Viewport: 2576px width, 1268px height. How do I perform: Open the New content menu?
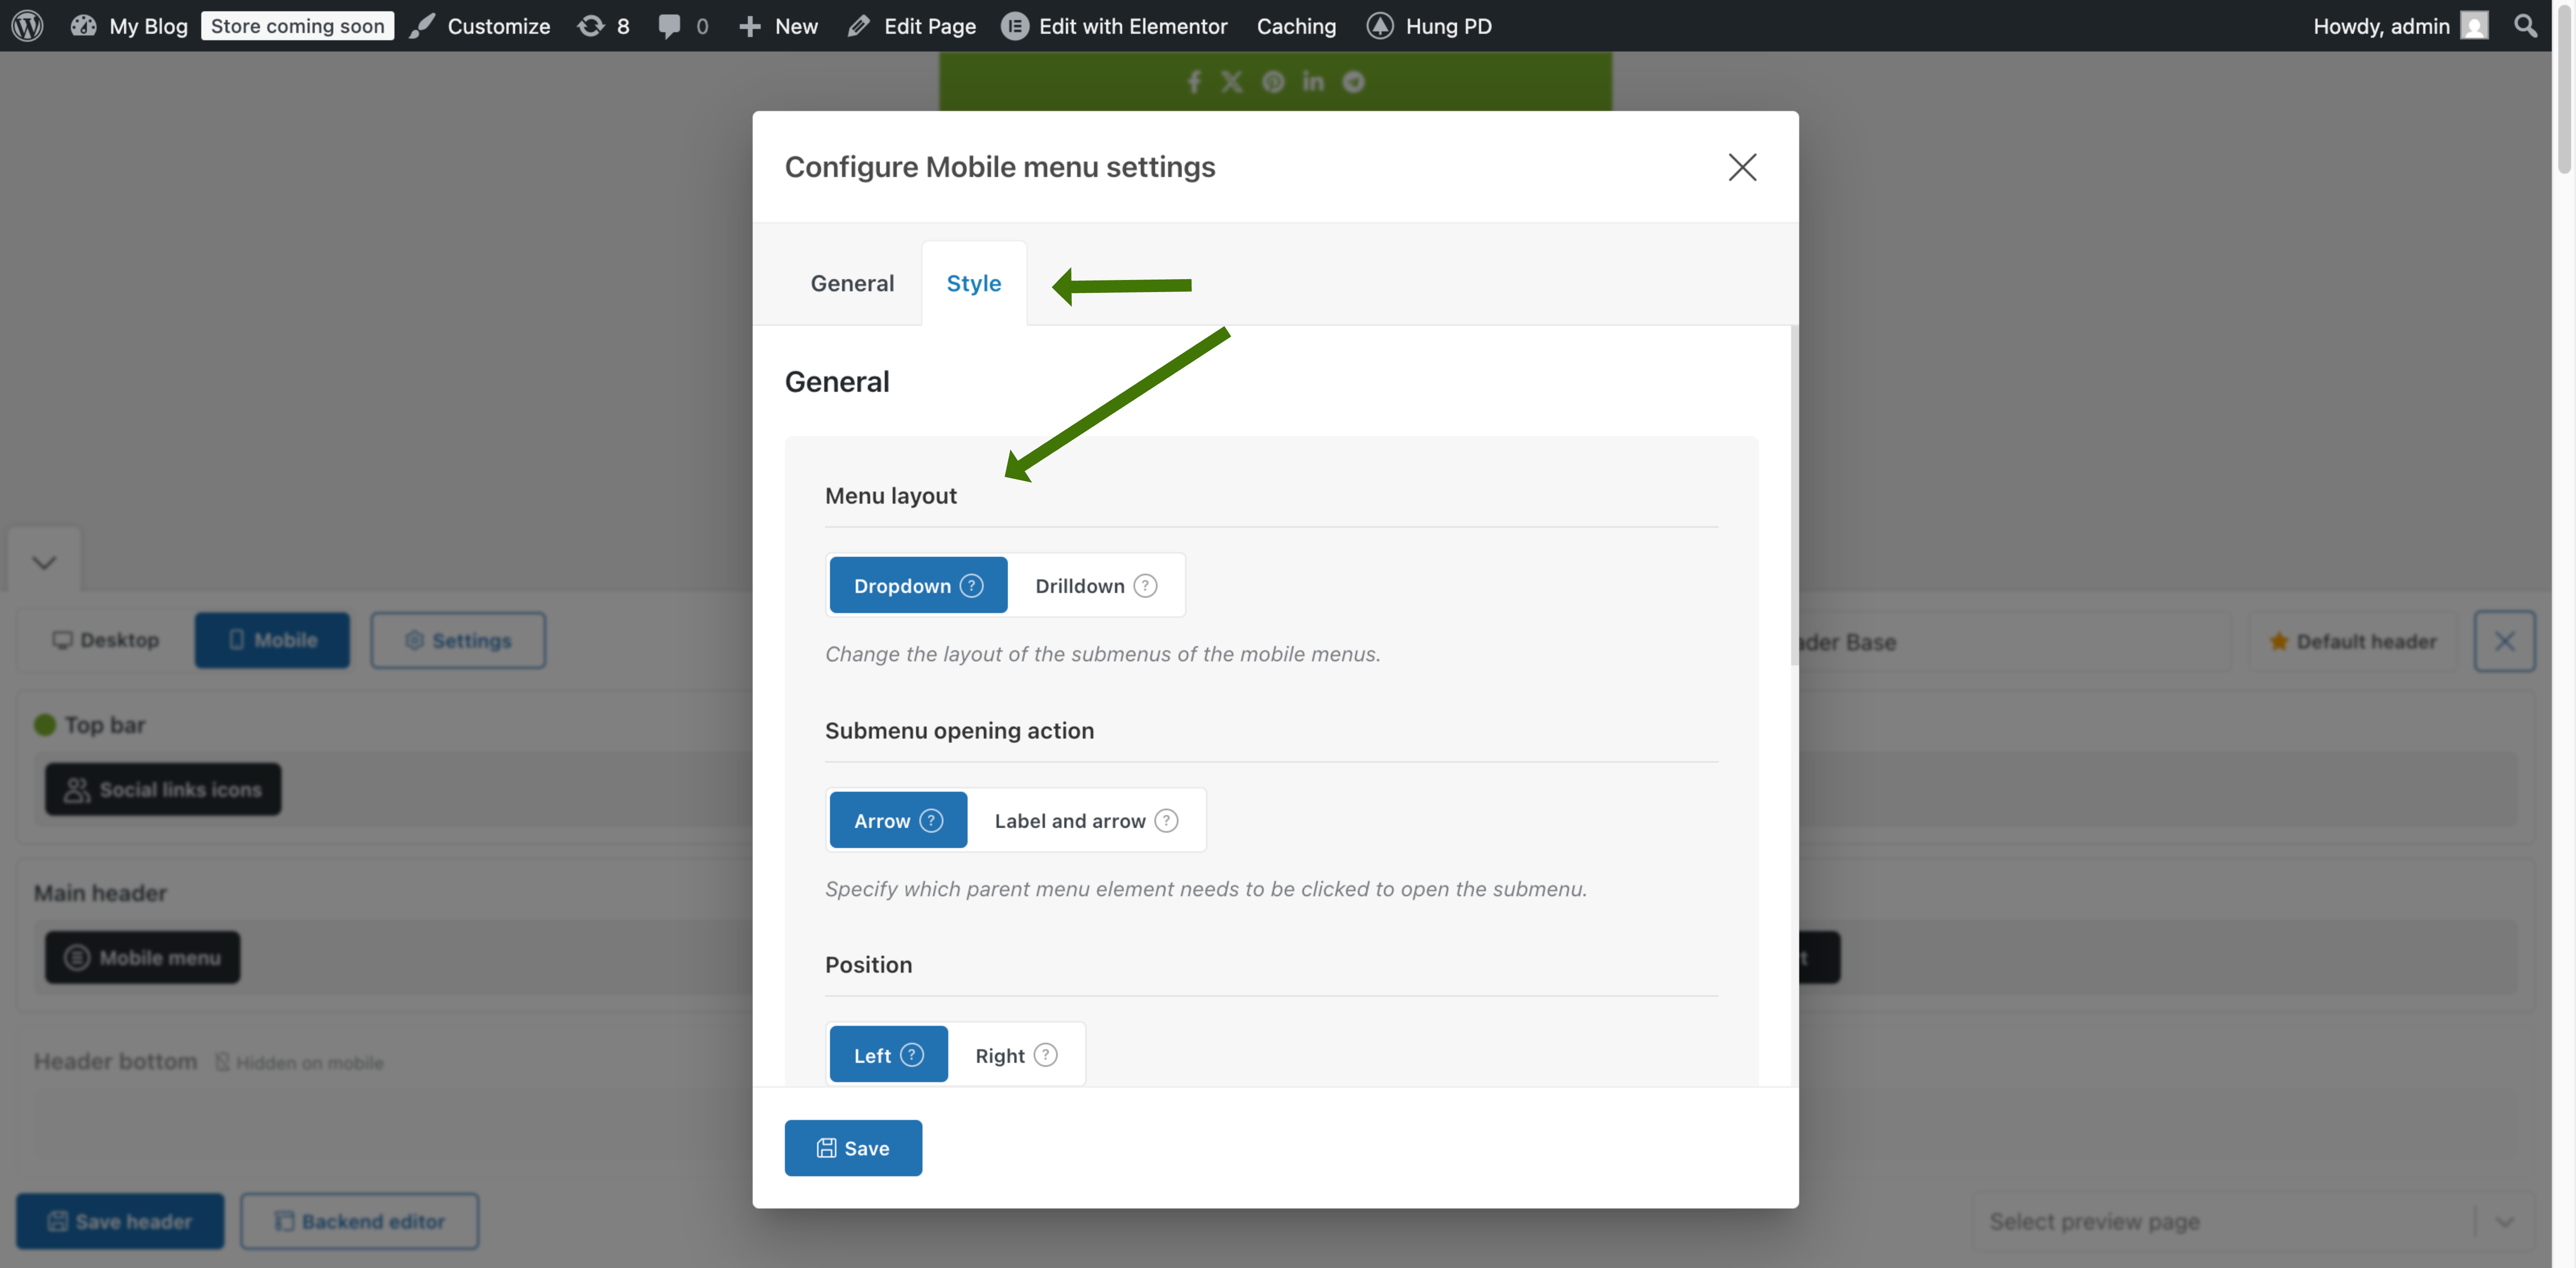tap(778, 26)
